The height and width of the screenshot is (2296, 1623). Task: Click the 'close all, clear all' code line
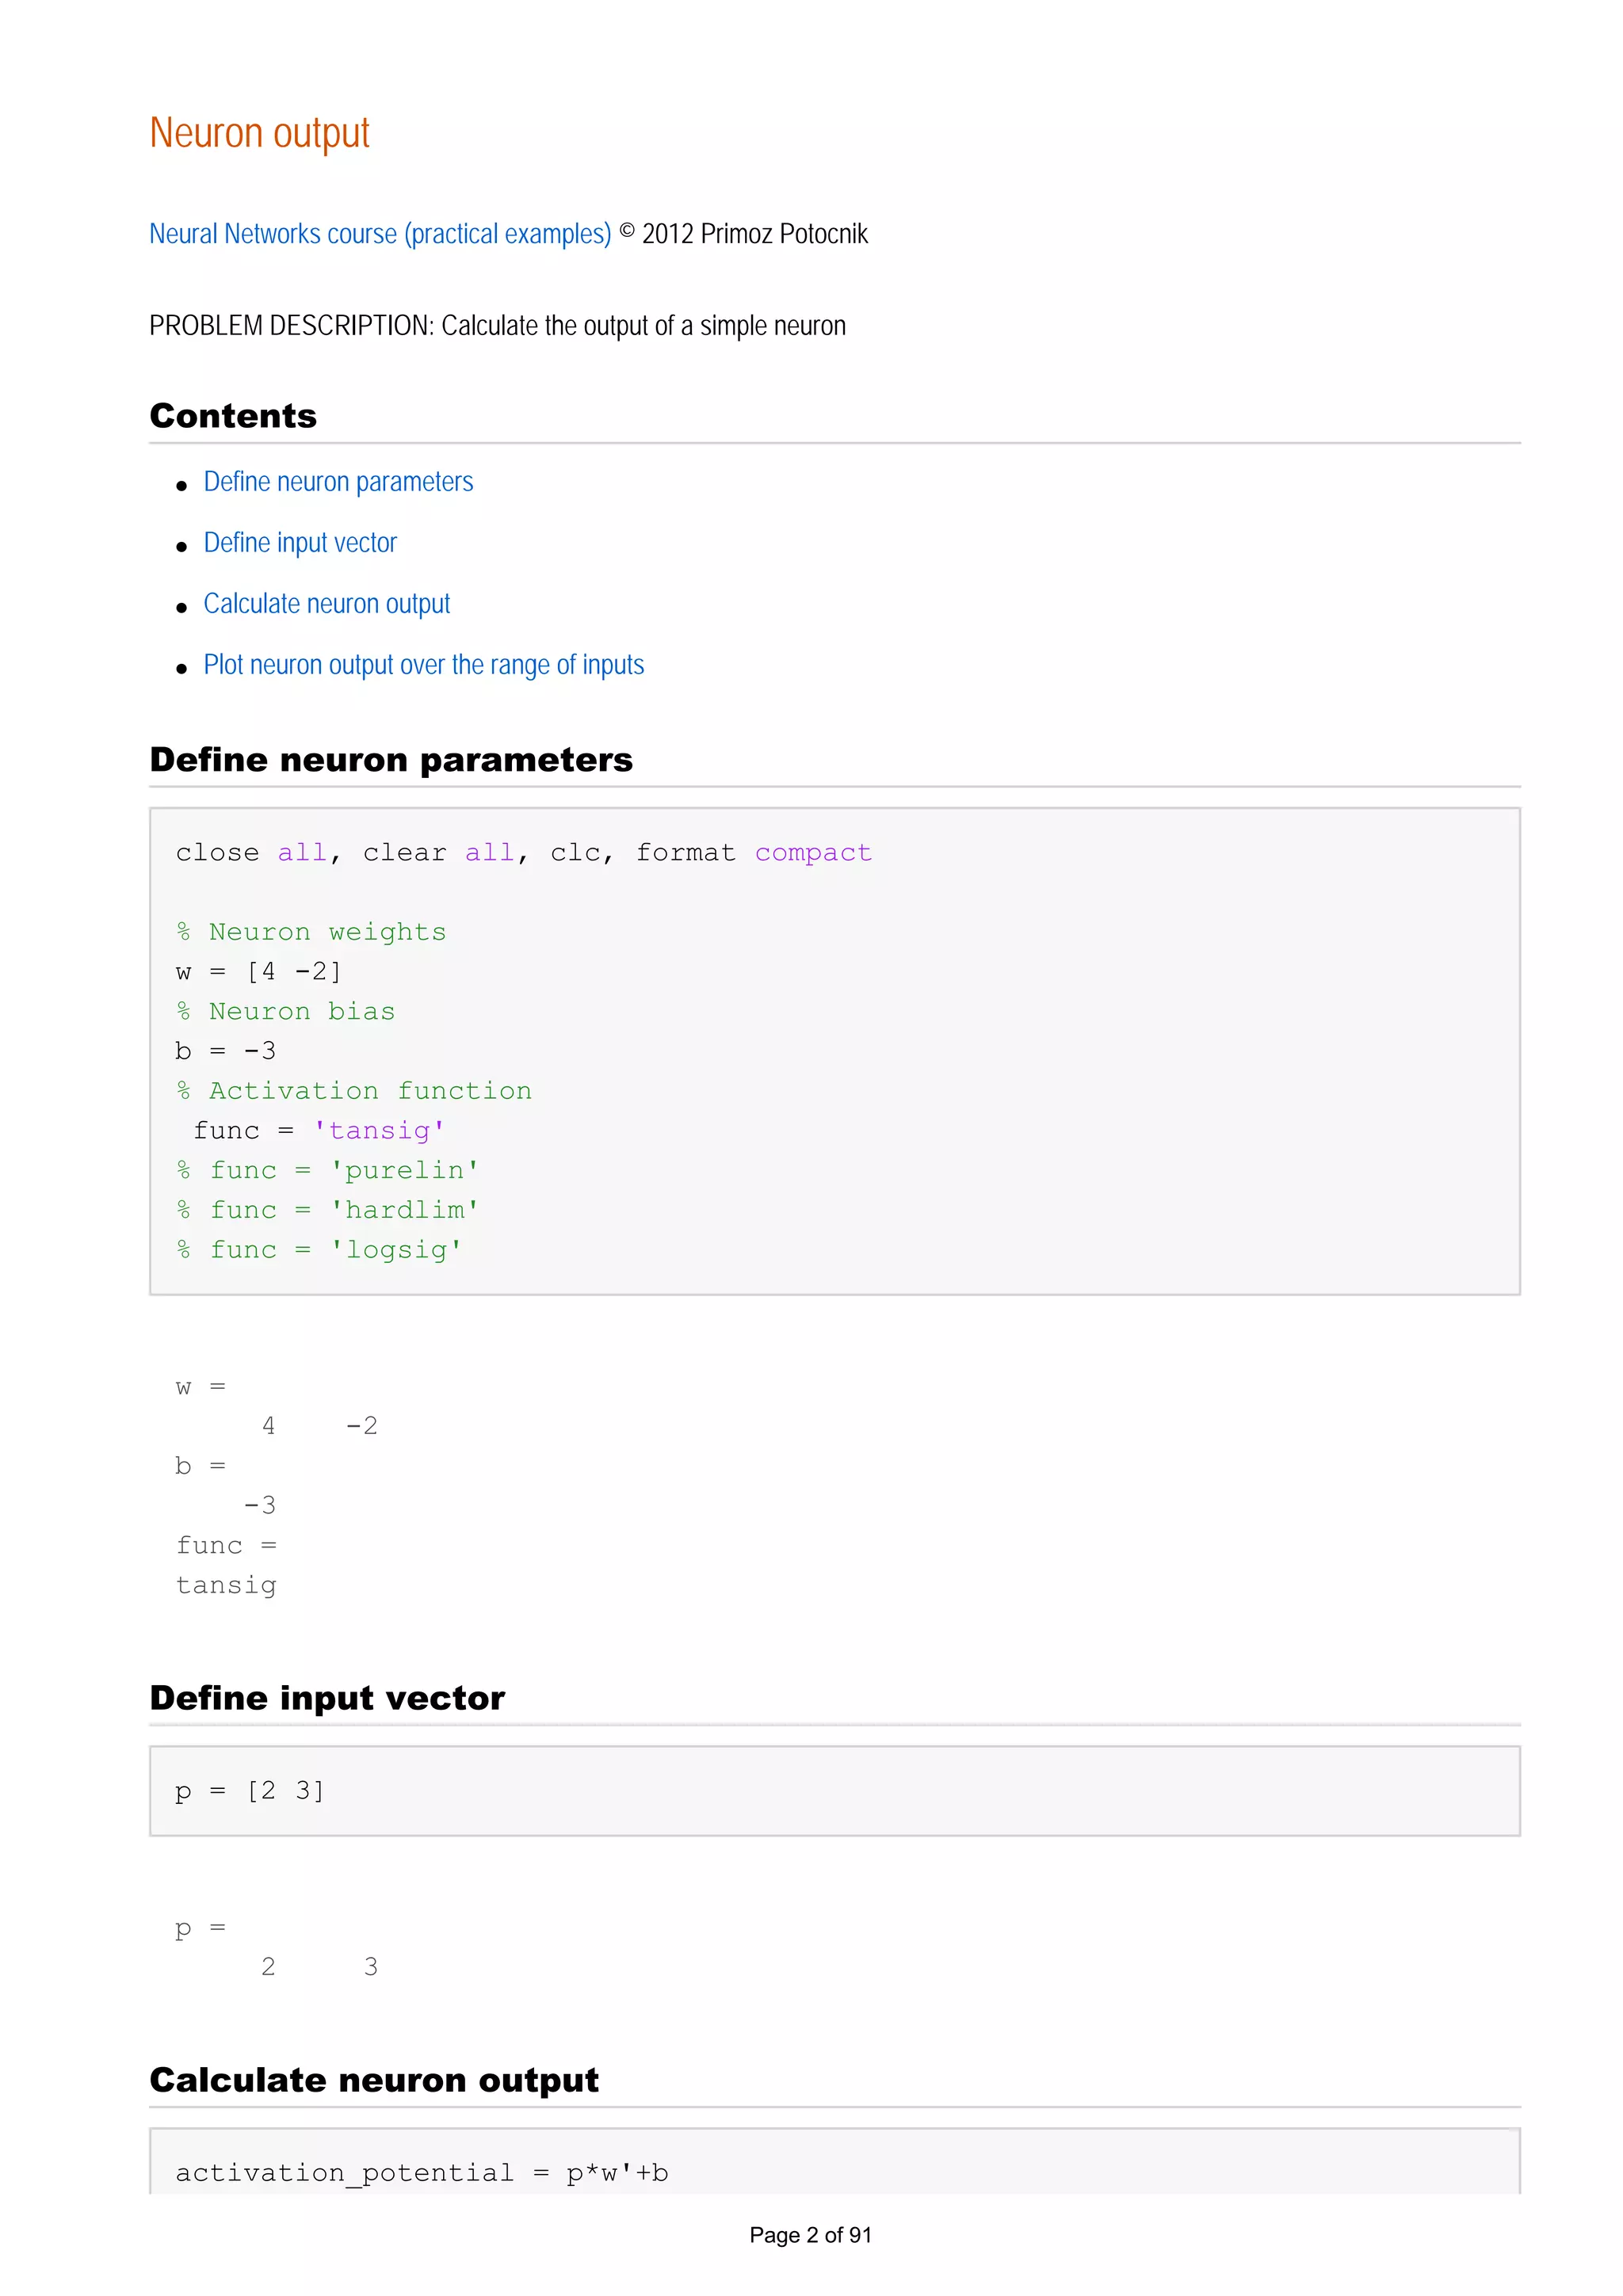point(523,853)
